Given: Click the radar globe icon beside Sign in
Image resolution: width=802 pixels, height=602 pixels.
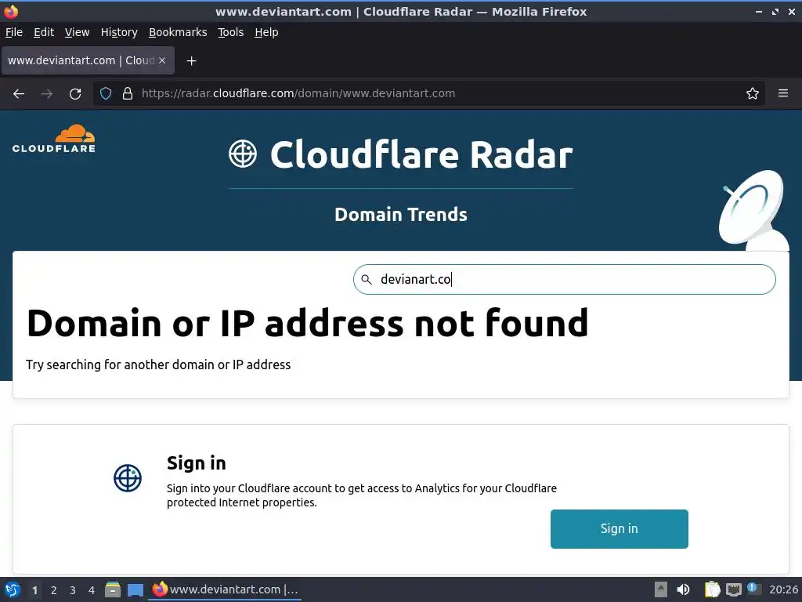Looking at the screenshot, I should click(x=128, y=478).
